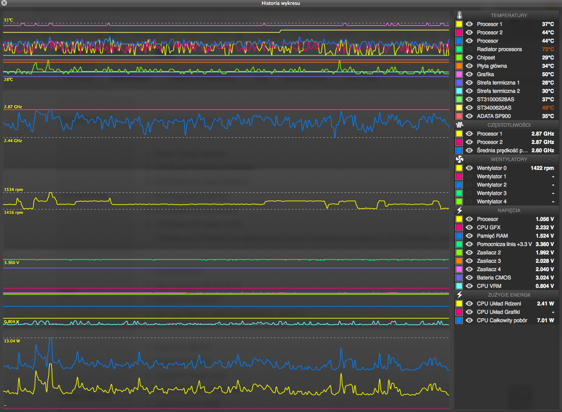
Task: Select the WENTYLATORY section header
Action: point(509,159)
